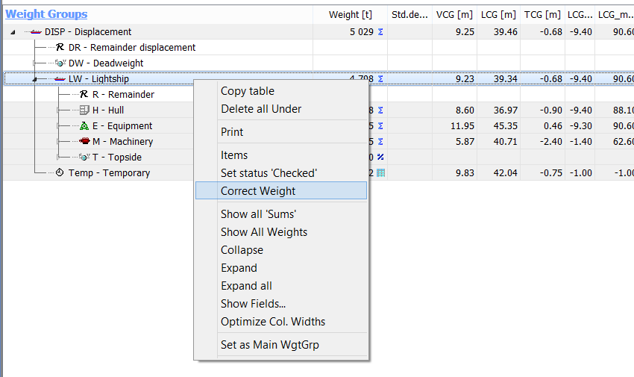
Task: Click the truncated LCG... column header
Action: [x=580, y=15]
